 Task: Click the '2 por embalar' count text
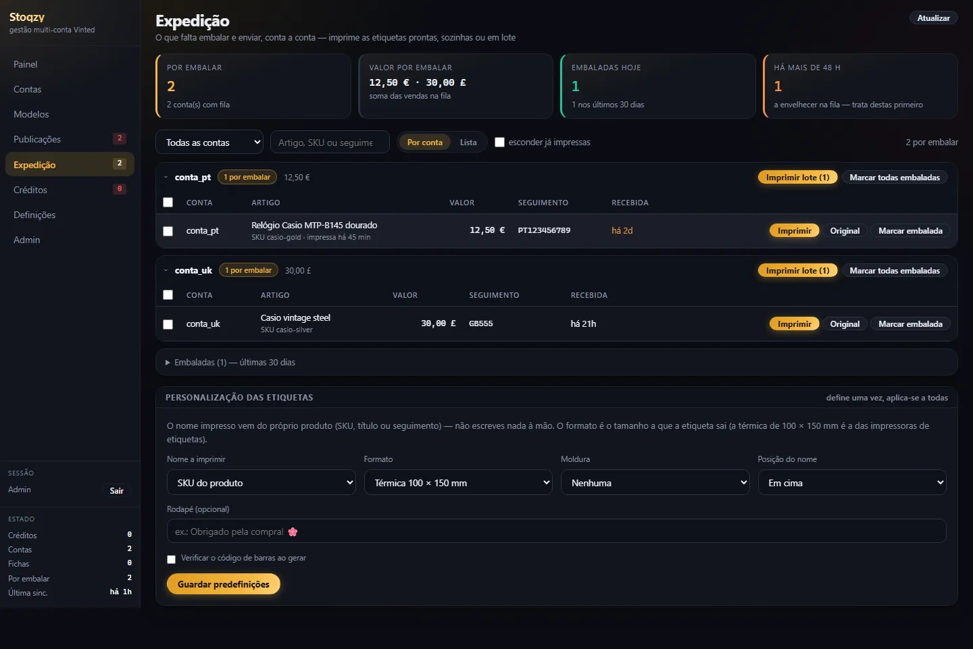[932, 142]
